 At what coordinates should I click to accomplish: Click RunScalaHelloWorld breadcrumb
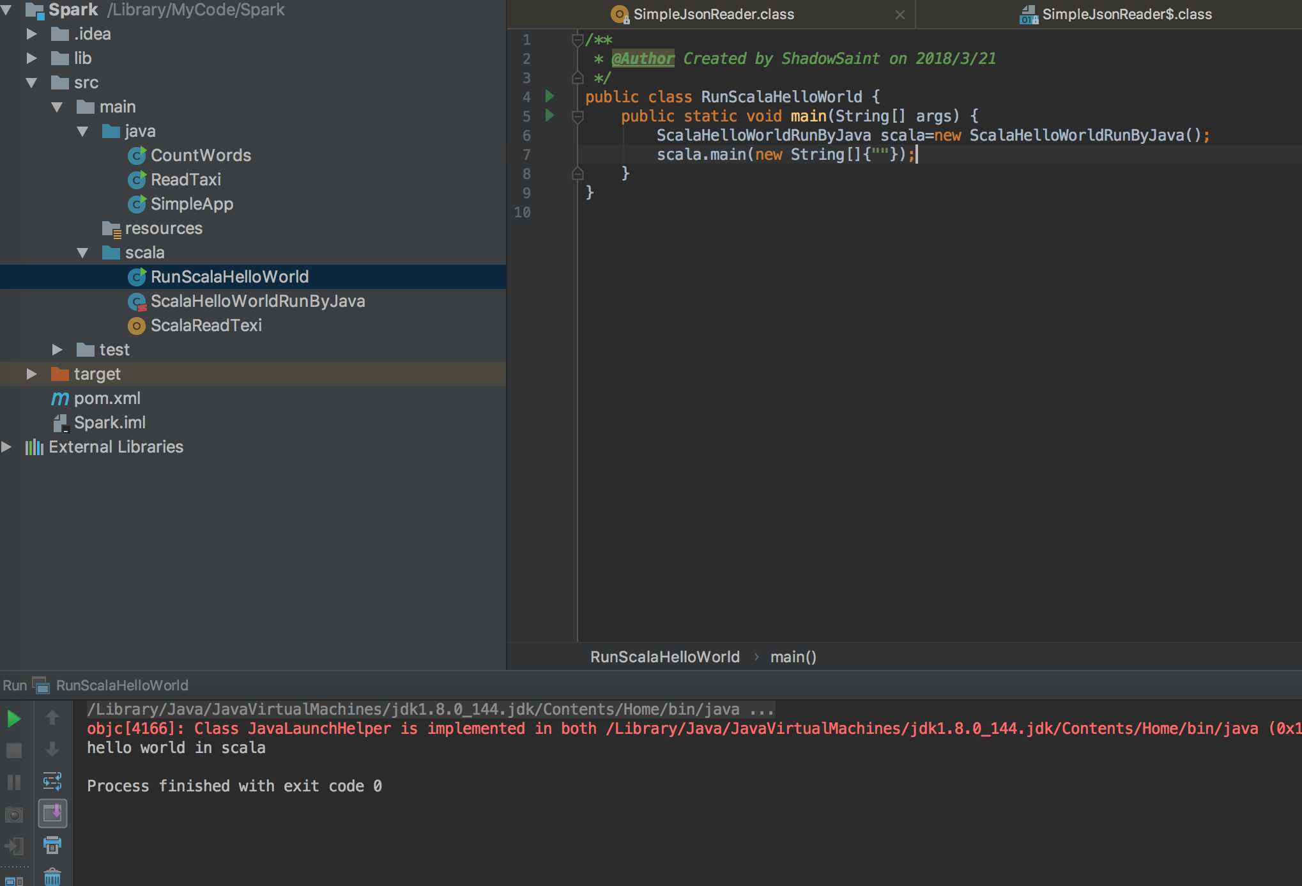pyautogui.click(x=665, y=657)
